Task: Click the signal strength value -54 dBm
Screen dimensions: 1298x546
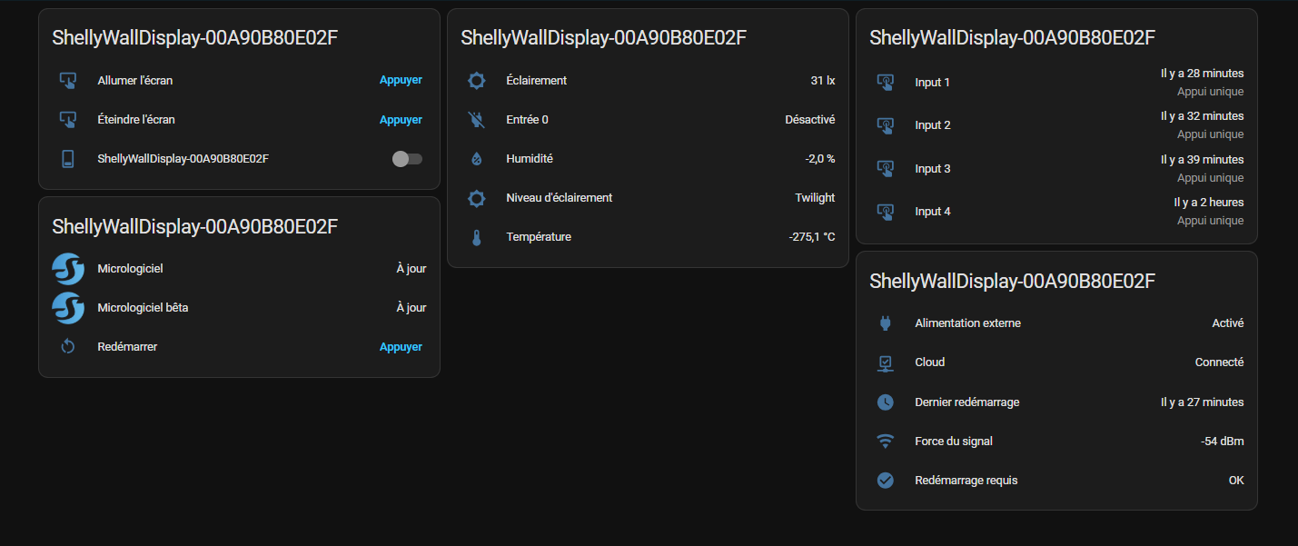Action: [1223, 441]
